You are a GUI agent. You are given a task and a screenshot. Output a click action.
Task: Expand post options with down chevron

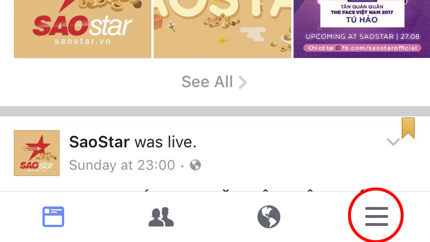click(x=393, y=142)
